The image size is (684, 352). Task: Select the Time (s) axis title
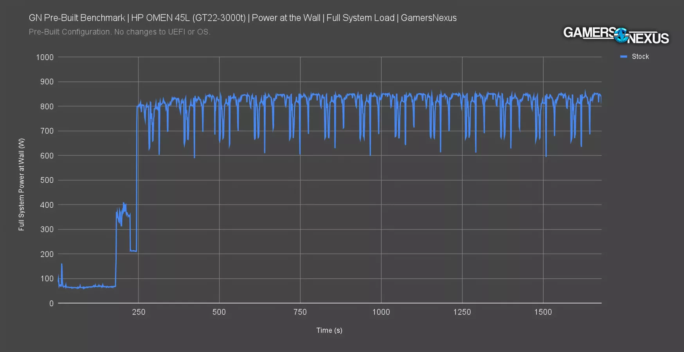pyautogui.click(x=329, y=330)
